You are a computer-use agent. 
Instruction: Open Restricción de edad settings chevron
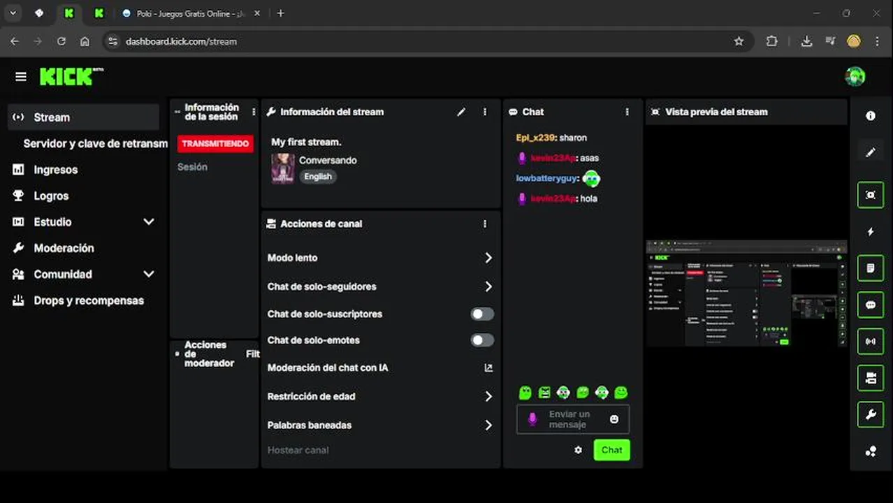[x=488, y=396]
